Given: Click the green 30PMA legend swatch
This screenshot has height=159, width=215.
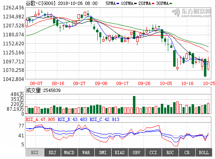Looking at the screenshot, I should tap(171, 3).
